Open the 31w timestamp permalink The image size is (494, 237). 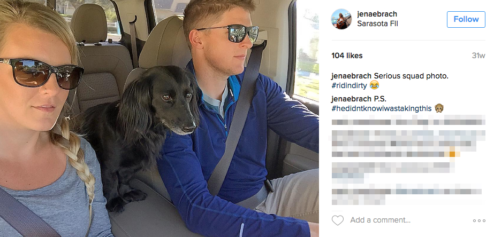[x=478, y=56]
